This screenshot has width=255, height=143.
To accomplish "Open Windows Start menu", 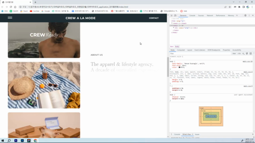I will click(x=3, y=141).
